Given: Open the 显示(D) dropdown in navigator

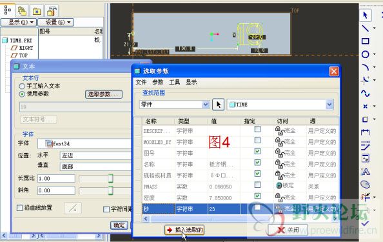Looking at the screenshot, I should tap(19, 22).
